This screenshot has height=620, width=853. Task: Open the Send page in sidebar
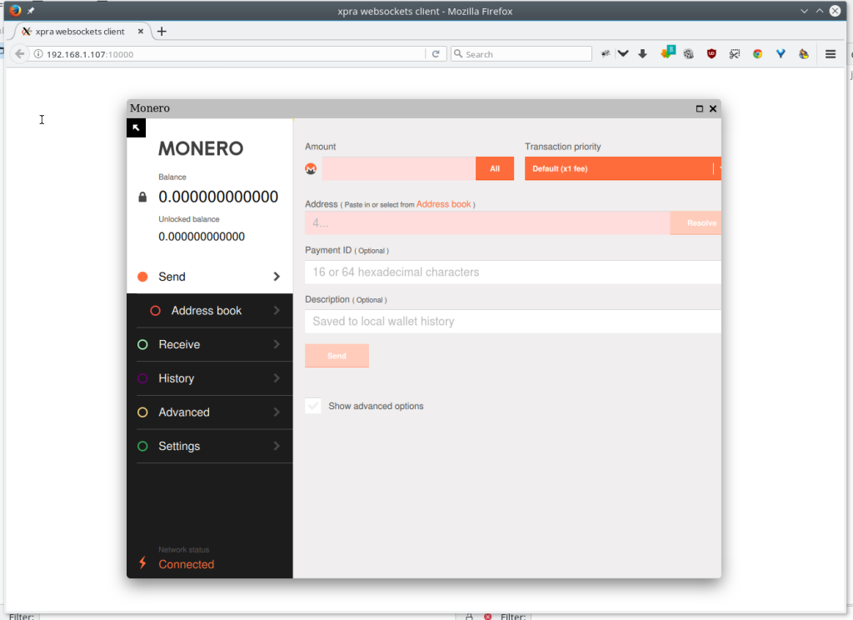tap(209, 277)
